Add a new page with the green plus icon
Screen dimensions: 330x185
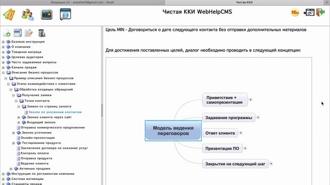point(7,33)
